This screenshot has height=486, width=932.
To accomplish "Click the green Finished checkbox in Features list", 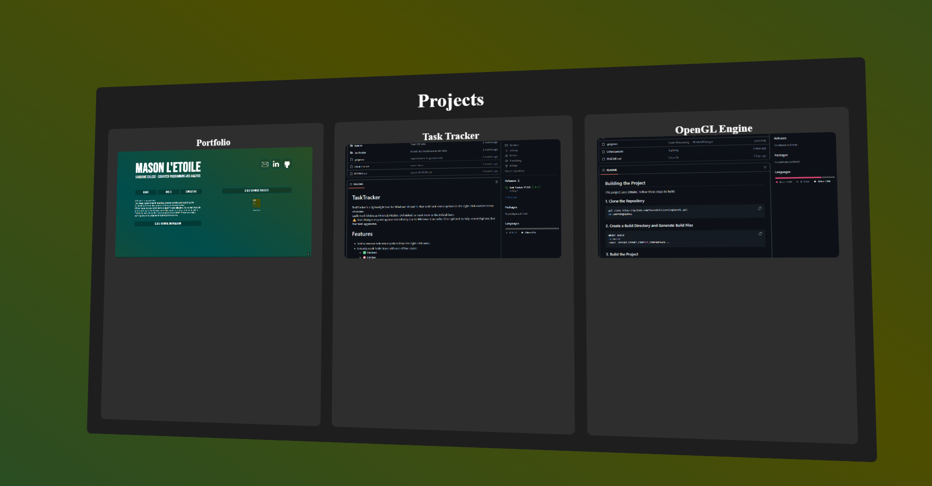I will pos(364,253).
